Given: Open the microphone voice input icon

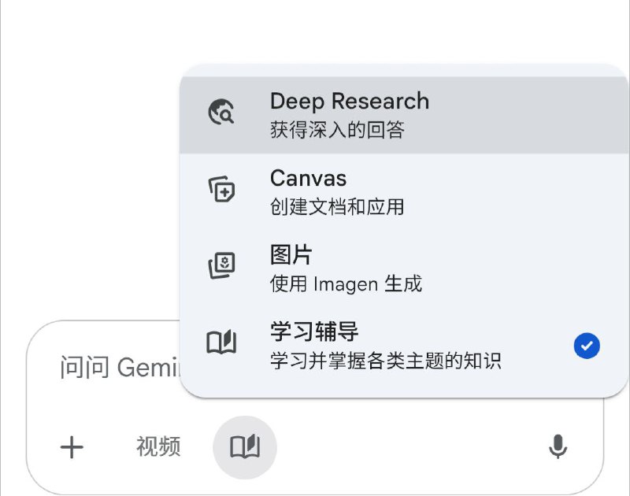Looking at the screenshot, I should [558, 446].
